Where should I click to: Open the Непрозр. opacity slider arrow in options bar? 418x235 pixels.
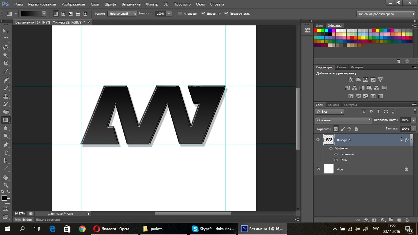[169, 14]
